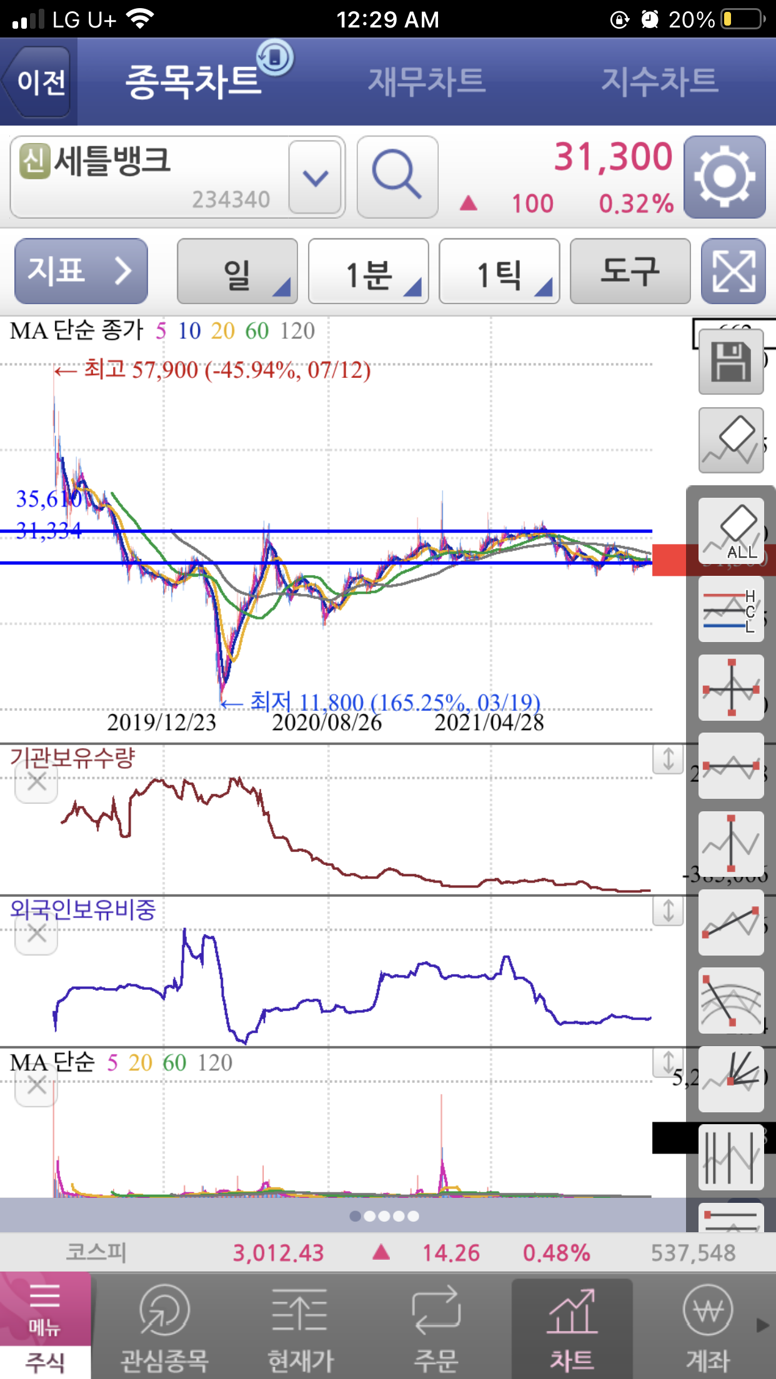Image resolution: width=776 pixels, height=1379 pixels.
Task: Switch to 재무차트 tab
Action: click(427, 82)
